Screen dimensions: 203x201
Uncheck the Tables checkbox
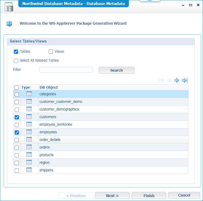pos(16,52)
